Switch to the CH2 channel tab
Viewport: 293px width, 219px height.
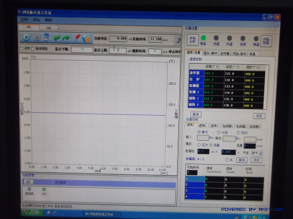(x=49, y=28)
